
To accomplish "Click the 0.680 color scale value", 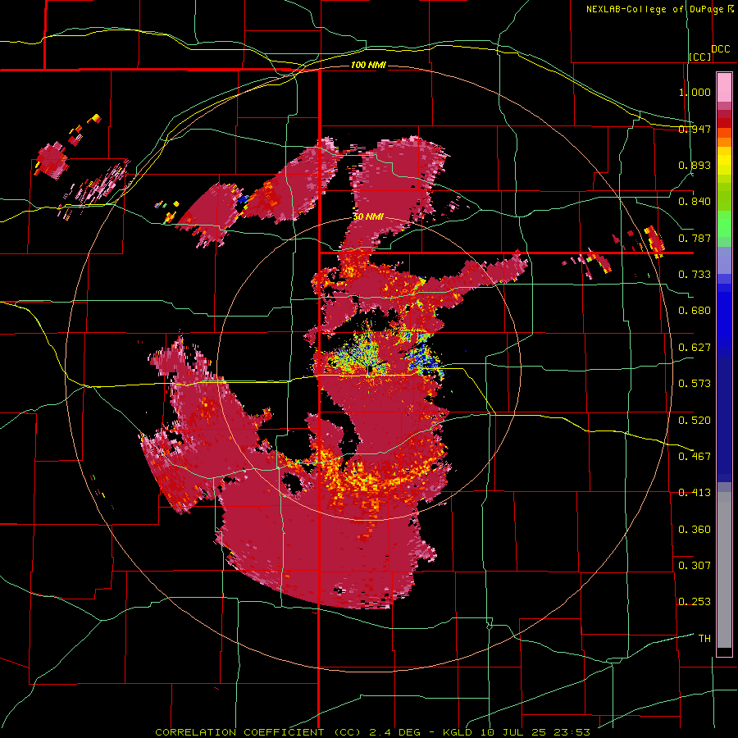I will 695,311.
